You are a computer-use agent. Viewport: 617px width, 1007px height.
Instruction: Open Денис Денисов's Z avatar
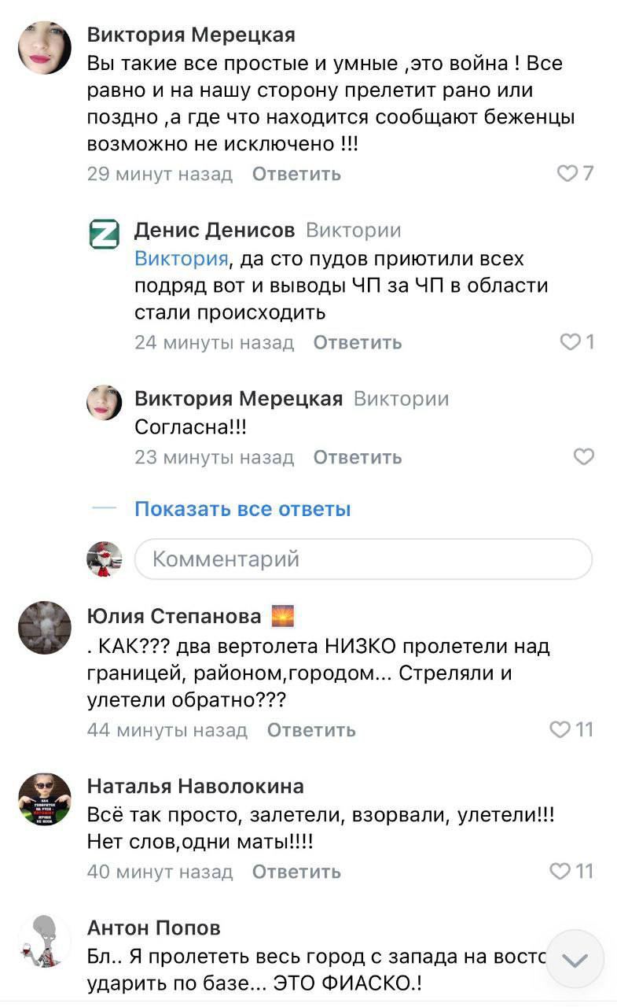[105, 234]
